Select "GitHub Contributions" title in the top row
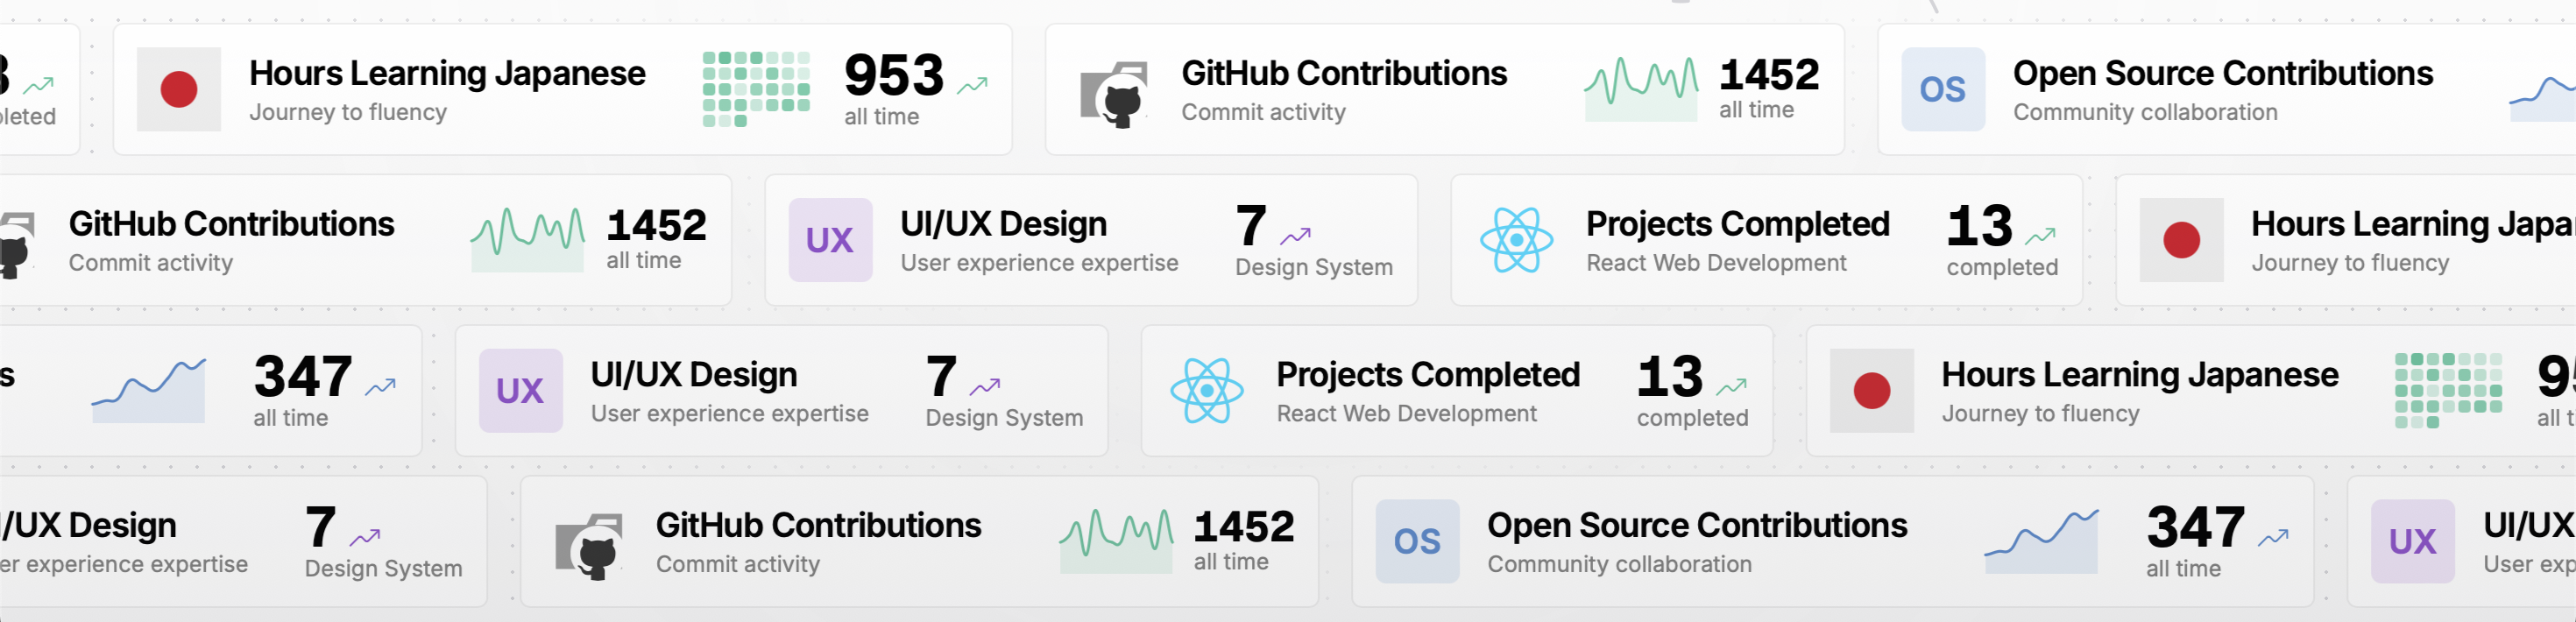This screenshot has width=2576, height=622. pyautogui.click(x=1344, y=73)
